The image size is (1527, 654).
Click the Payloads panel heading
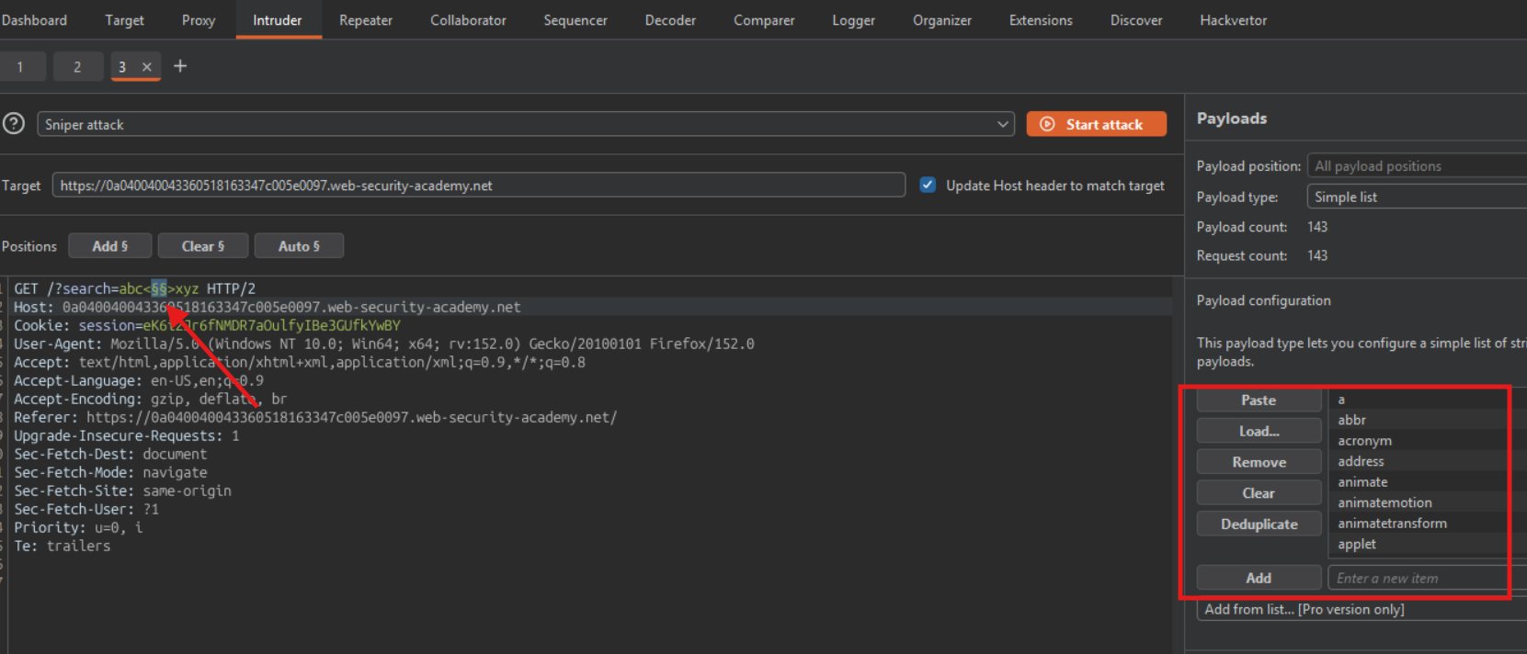[x=1232, y=118]
